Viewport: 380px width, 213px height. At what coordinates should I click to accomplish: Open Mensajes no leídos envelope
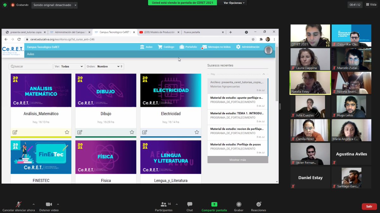pyautogui.click(x=216, y=47)
